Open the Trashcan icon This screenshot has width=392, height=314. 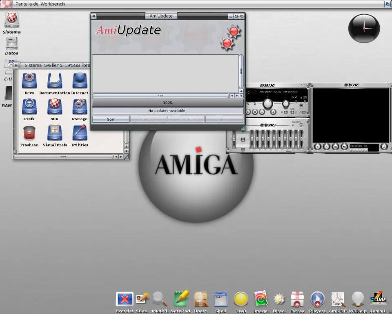(x=29, y=133)
